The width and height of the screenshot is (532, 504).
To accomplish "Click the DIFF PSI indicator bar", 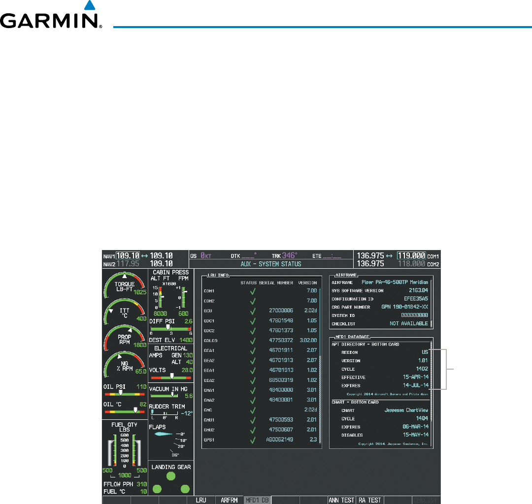I will 171,329.
